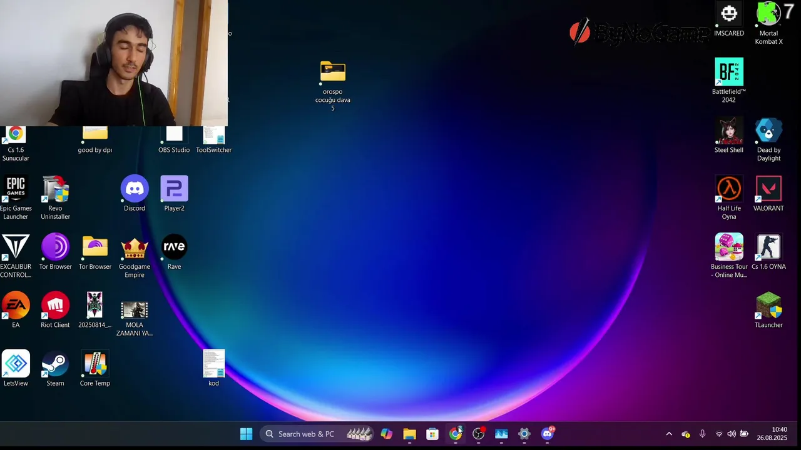
Task: Click the Cs 1.6 Sunucular label
Action: coord(16,154)
